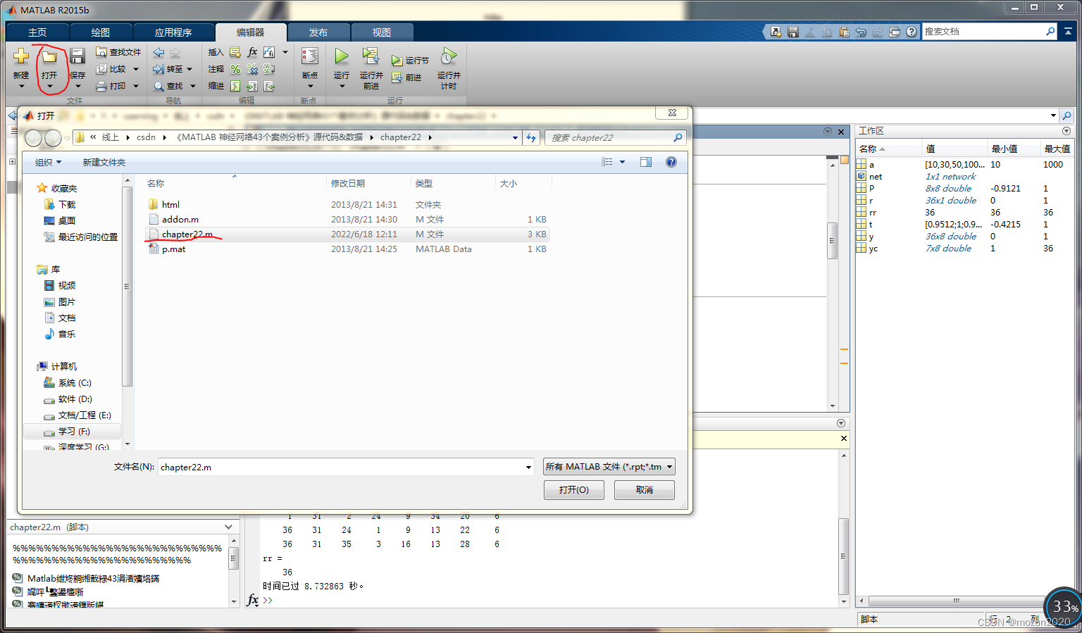Click the Find magnifier icon

(158, 86)
